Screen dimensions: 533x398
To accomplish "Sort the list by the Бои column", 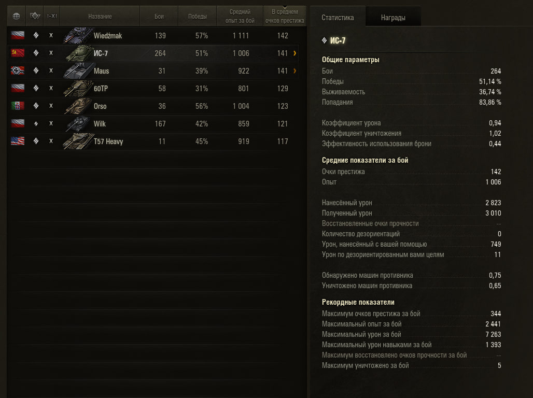I will pos(159,16).
